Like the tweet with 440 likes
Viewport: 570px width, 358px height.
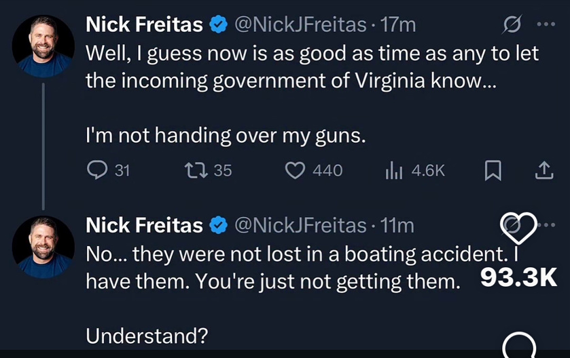point(295,171)
